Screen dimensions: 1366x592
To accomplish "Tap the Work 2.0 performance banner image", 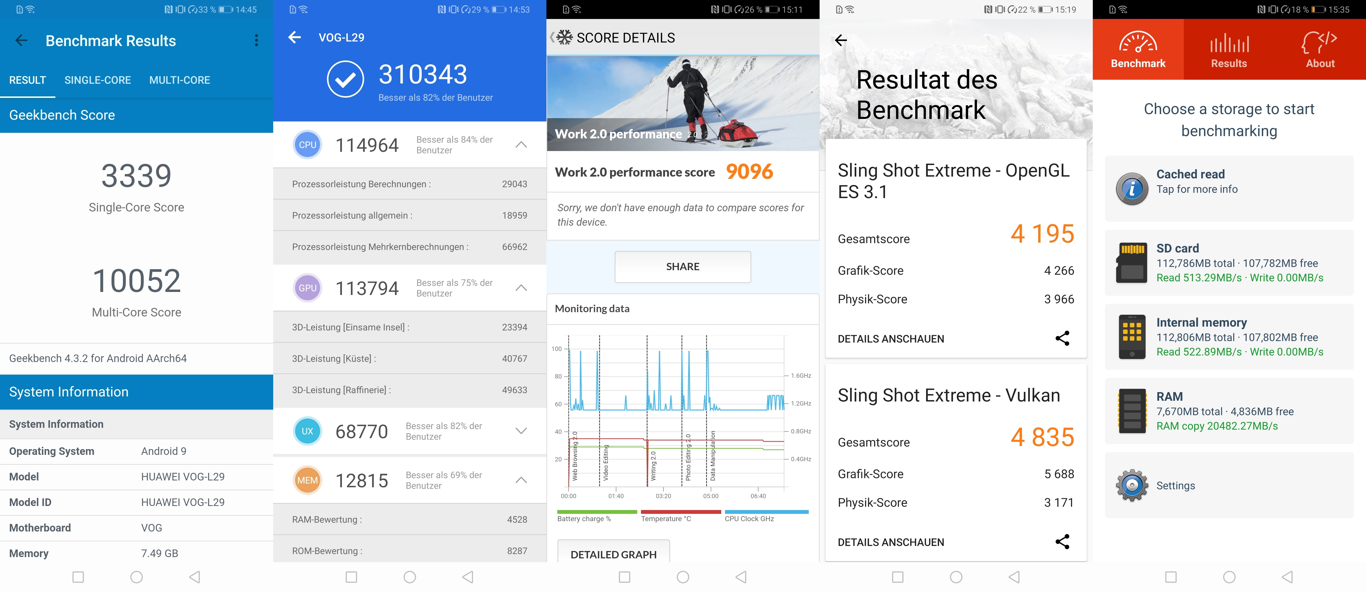I will (683, 103).
